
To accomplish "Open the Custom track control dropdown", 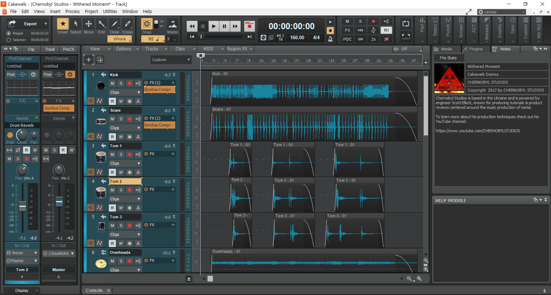I will (171, 60).
